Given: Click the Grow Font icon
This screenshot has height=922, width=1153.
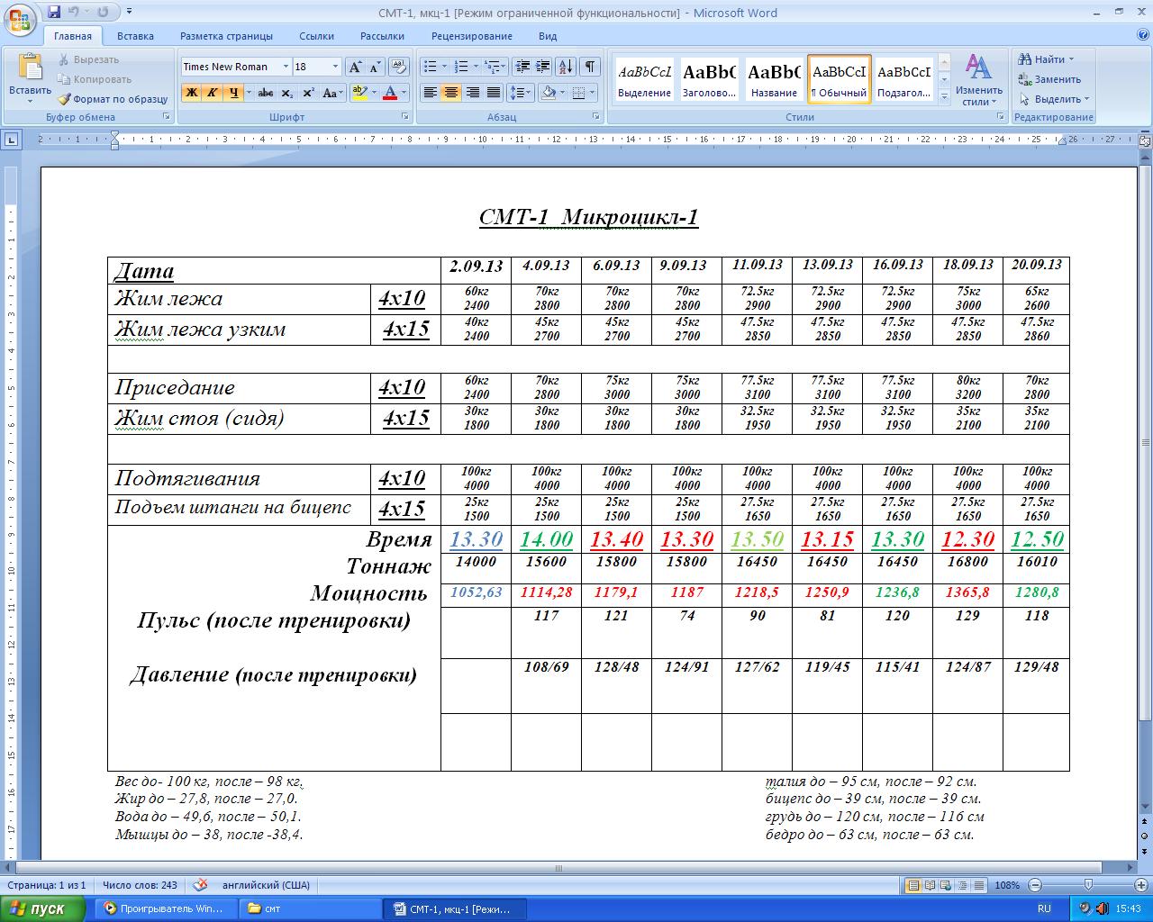Looking at the screenshot, I should click(355, 67).
